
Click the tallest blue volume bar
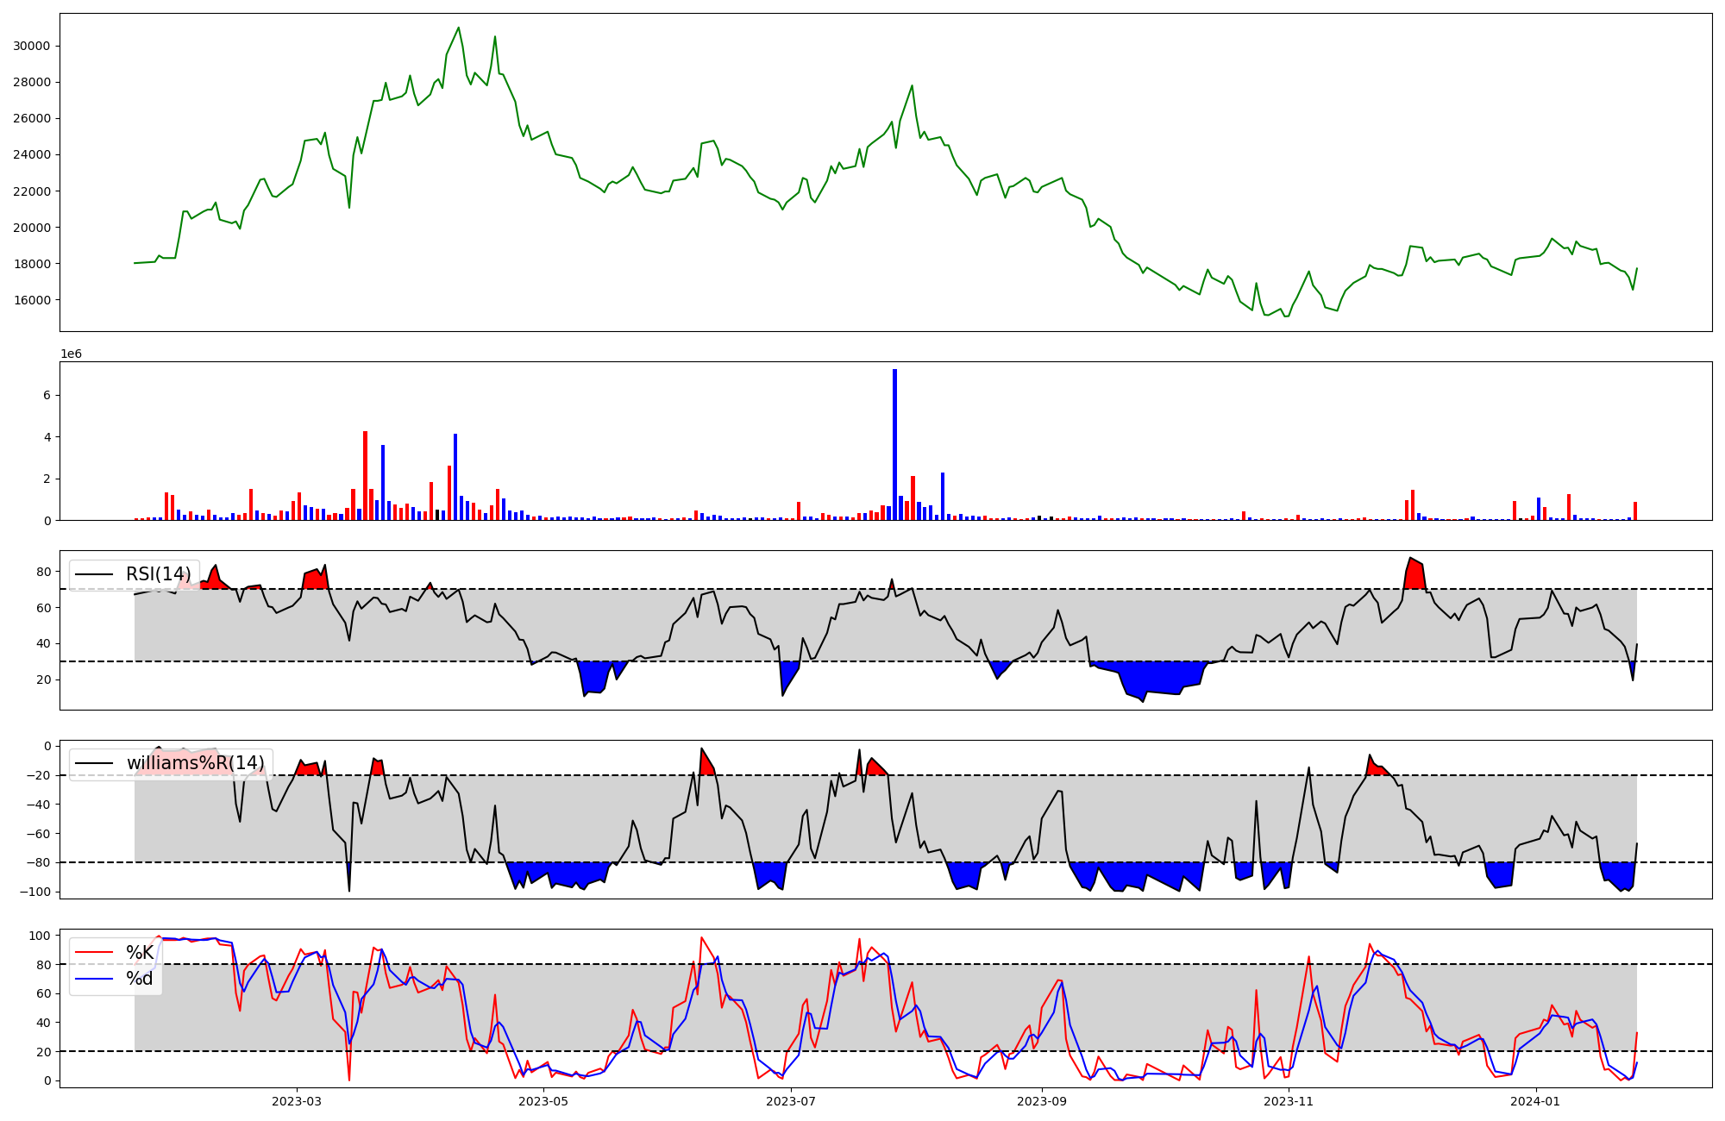tap(894, 444)
